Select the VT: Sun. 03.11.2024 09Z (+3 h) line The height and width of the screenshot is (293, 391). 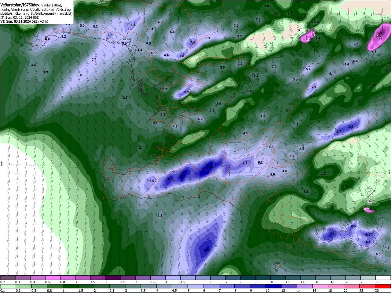[24, 21]
